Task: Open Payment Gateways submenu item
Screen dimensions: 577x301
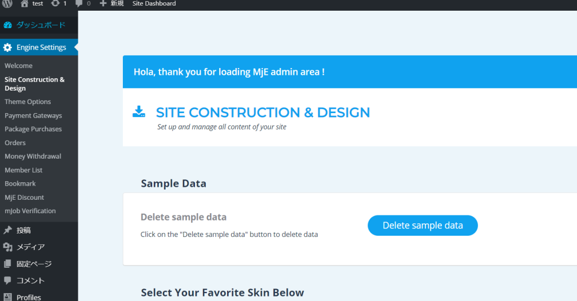Action: pos(33,115)
